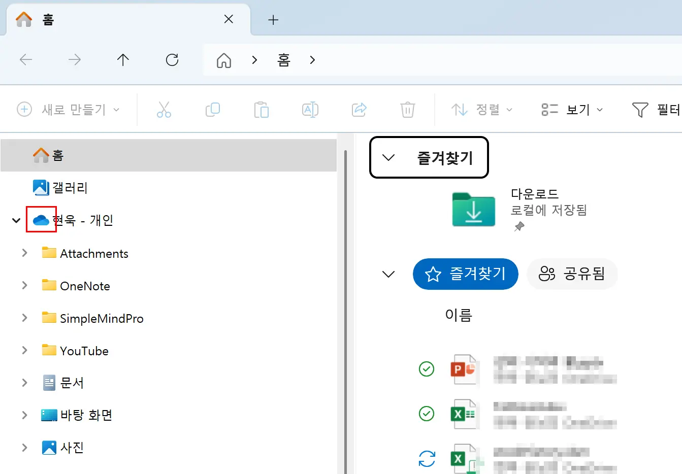This screenshot has width=682, height=474.
Task: Select 홈 in the navigation pane
Action: (x=169, y=155)
